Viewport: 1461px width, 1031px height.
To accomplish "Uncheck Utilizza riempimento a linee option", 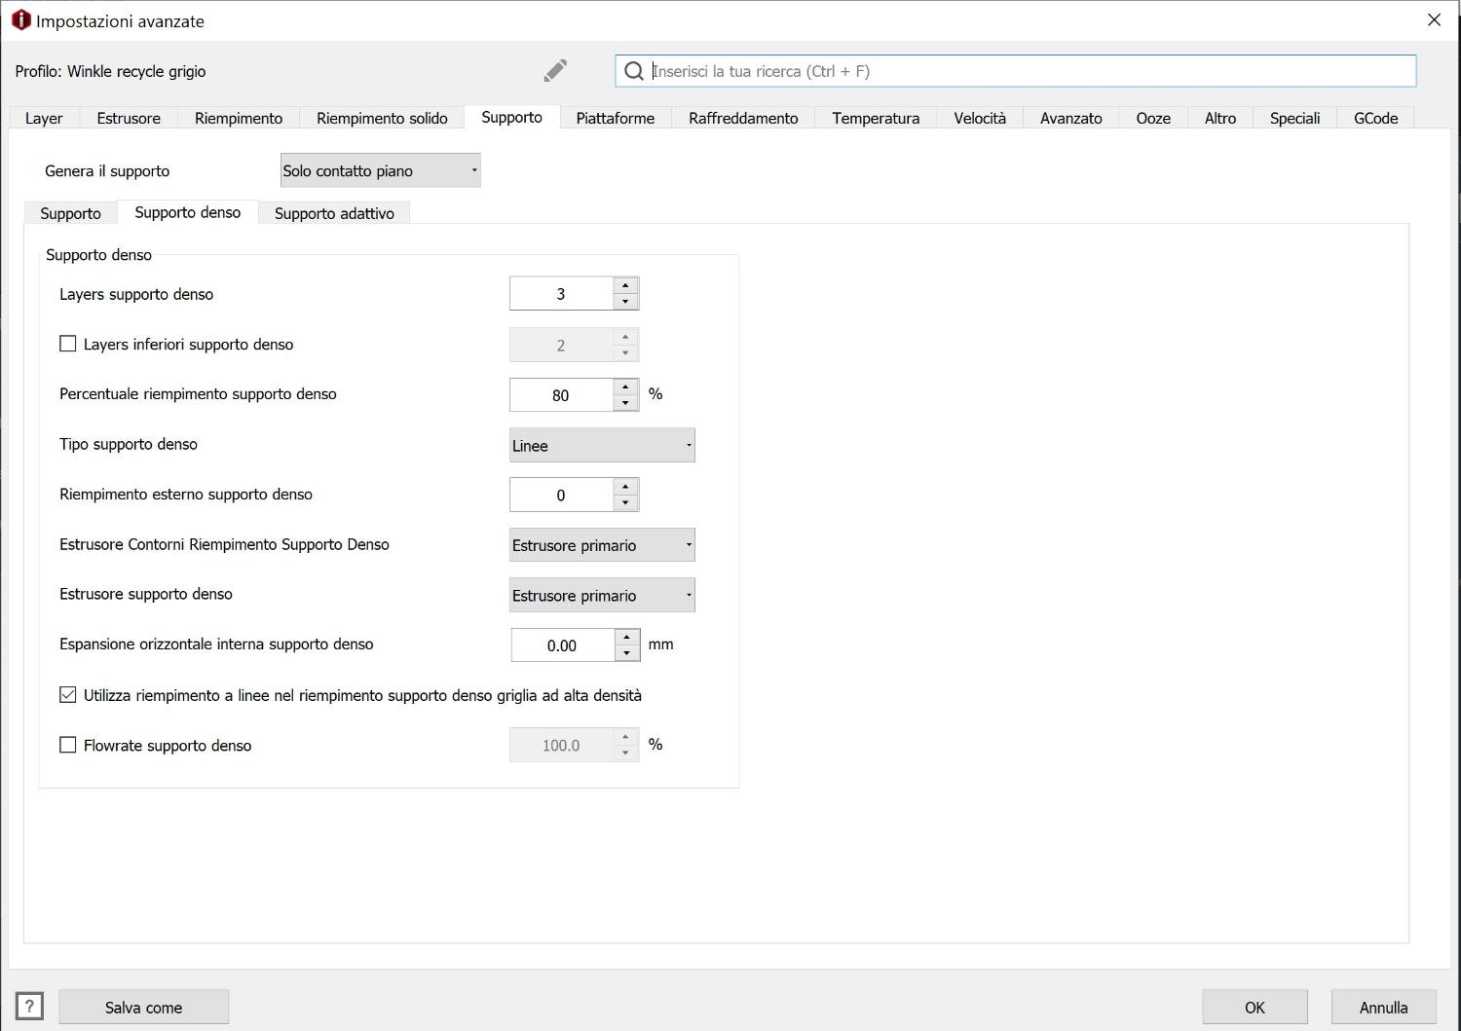I will click(68, 695).
